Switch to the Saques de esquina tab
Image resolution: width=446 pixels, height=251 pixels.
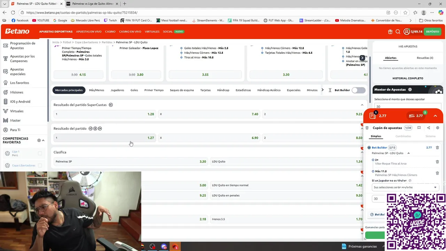[x=182, y=90]
